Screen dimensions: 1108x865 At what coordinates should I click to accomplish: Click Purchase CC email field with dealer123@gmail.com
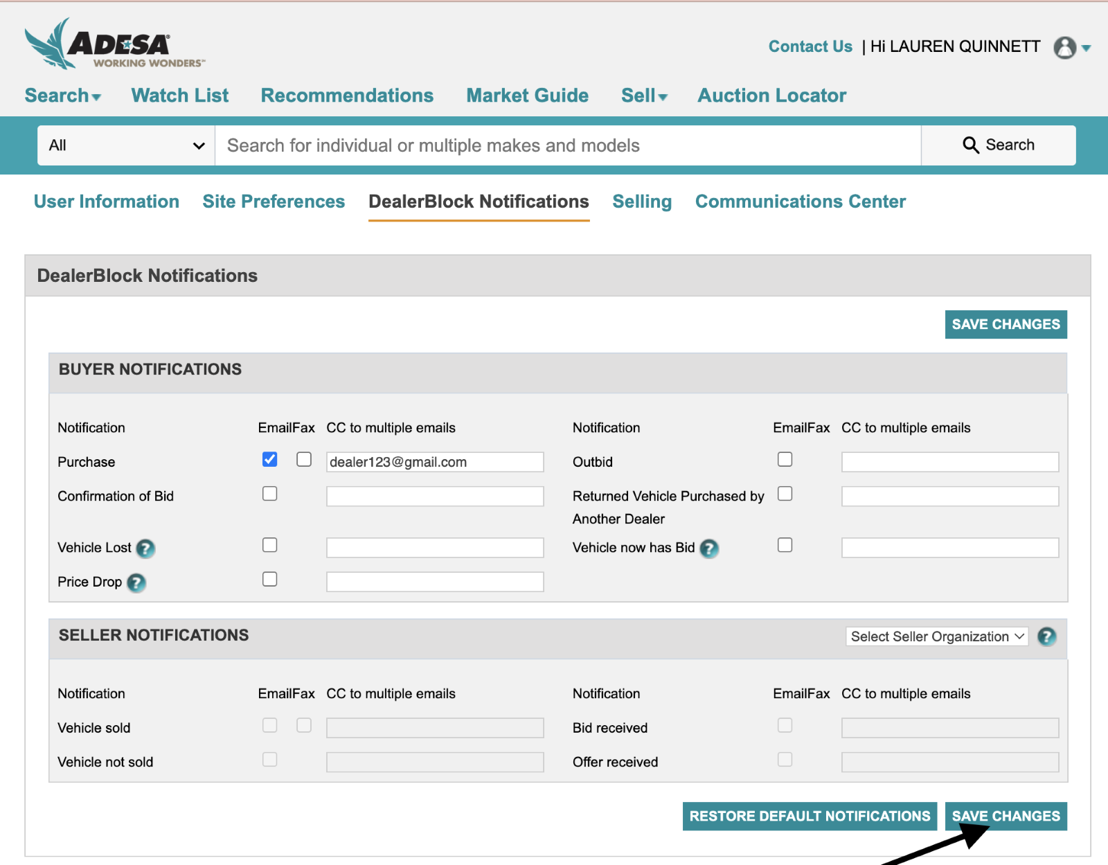tap(435, 462)
